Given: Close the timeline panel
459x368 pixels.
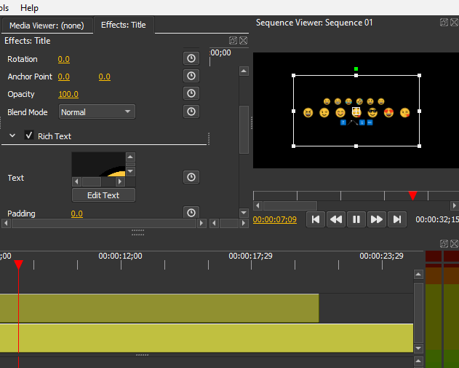Looking at the screenshot, I should coord(455,243).
